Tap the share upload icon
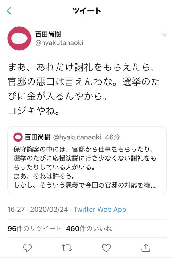 pos(146,248)
